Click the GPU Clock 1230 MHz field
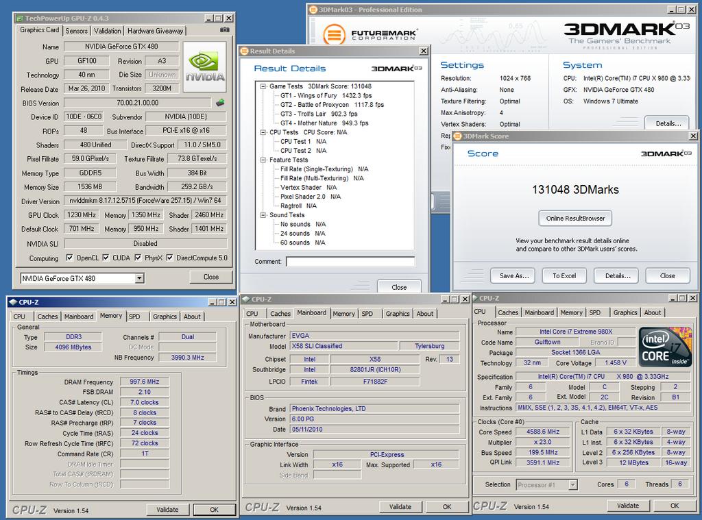The width and height of the screenshot is (702, 520). 82,215
